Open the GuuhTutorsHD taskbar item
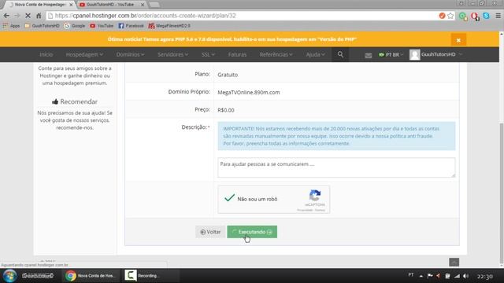Screen dimensions: 504x283 pyautogui.click(x=38, y=276)
